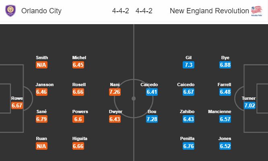Select Dwyer's 6.43 rating badge
Screen dimensions: 268x161
pos(115,119)
